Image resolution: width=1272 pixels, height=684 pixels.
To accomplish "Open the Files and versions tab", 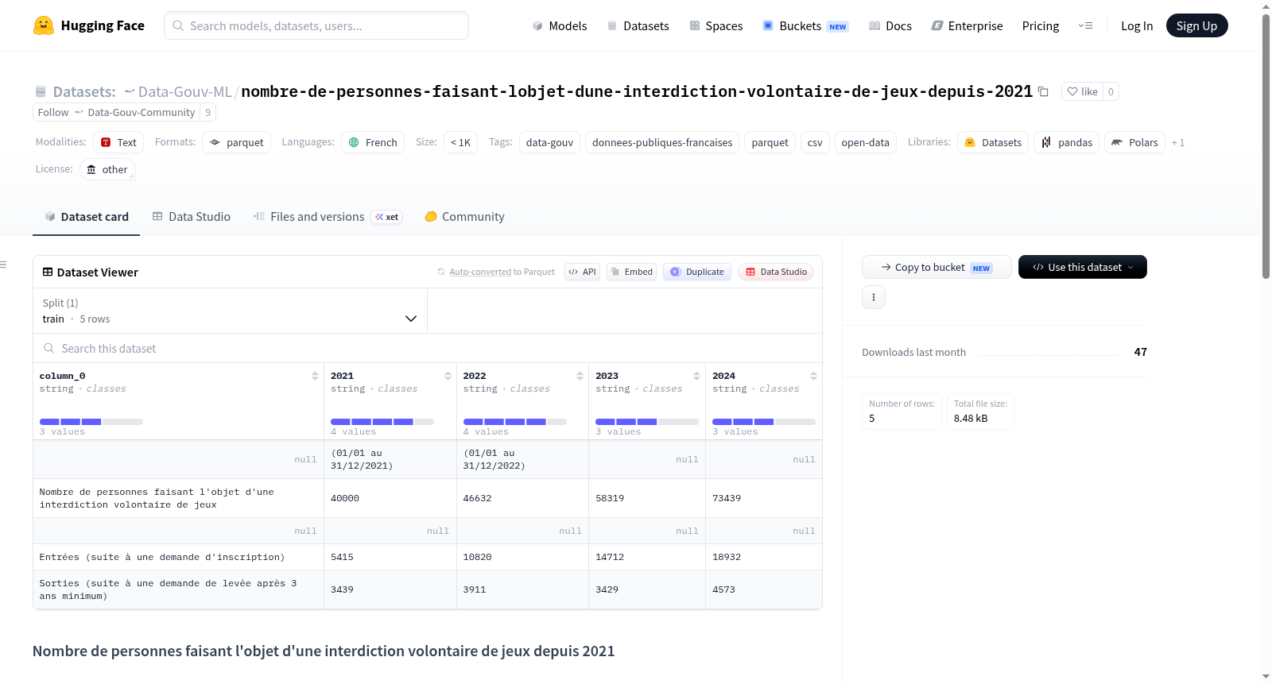I will coord(328,217).
